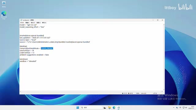This screenshot has height=110, width=196.
Task: Launch Microsoft Edge from the taskbar
Action: pyautogui.click(x=114, y=108)
